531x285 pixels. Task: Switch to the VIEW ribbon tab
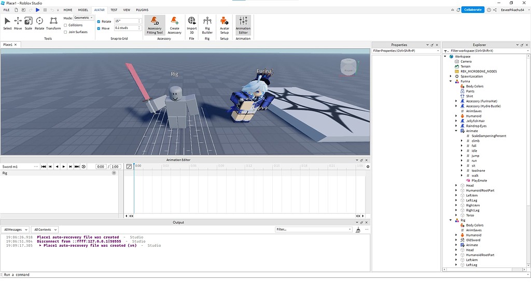pyautogui.click(x=127, y=10)
